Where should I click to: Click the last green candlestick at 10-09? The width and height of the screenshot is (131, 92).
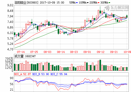tap(127, 16)
